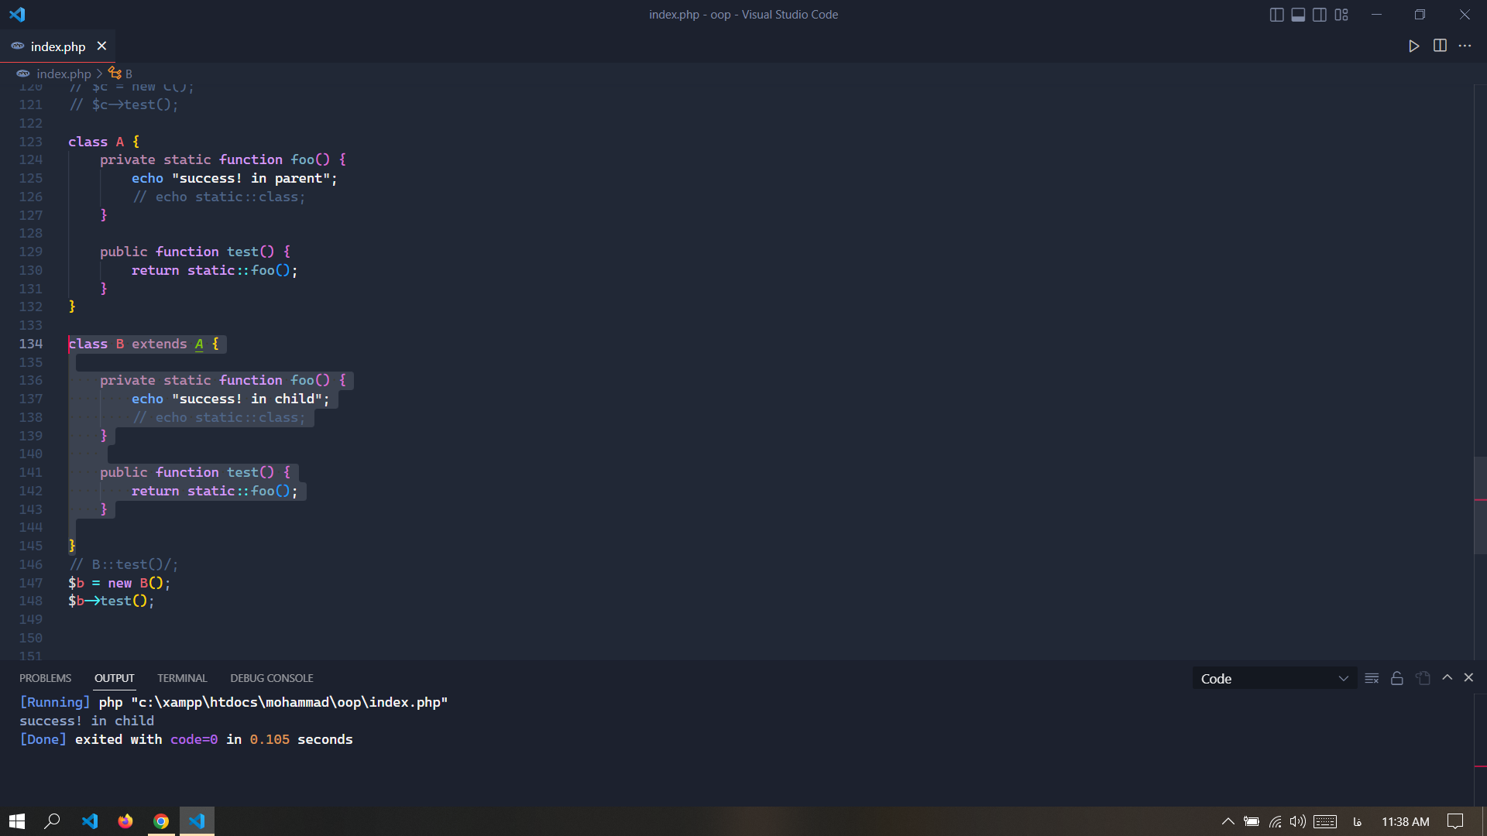Close the bottom panel
This screenshot has width=1487, height=836.
(1468, 677)
